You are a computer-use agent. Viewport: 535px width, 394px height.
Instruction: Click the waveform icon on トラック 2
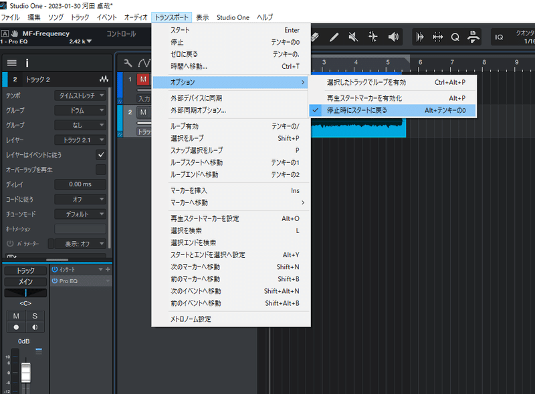(x=104, y=79)
